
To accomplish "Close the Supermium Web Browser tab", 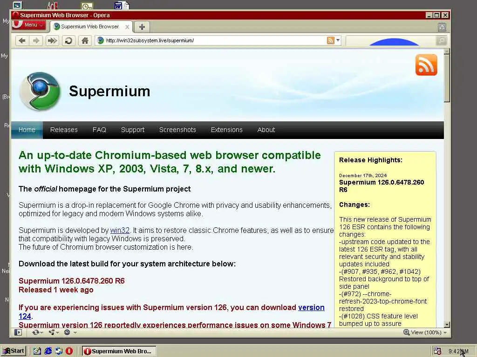I will click(127, 26).
